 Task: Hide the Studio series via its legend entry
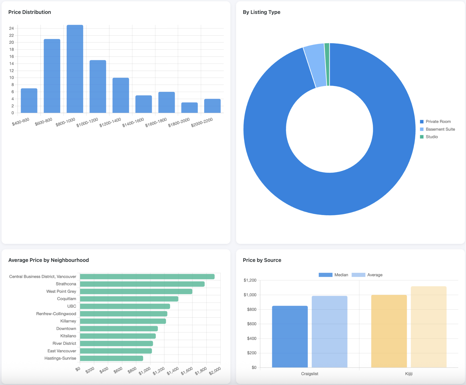(x=431, y=137)
